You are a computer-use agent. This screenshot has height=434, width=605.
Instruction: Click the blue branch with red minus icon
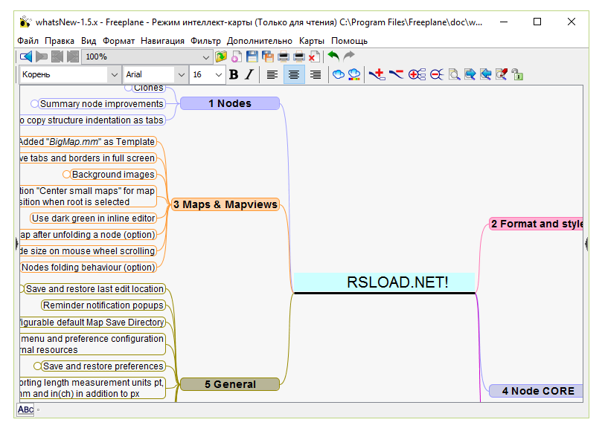coord(396,74)
